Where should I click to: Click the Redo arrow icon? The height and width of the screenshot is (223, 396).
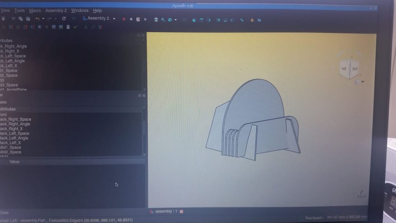[x=49, y=19]
